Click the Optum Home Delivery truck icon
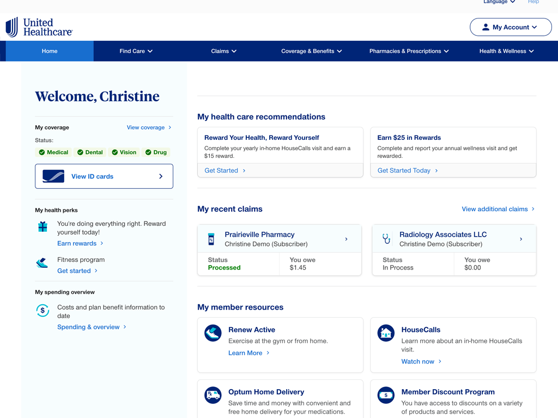 tap(213, 395)
